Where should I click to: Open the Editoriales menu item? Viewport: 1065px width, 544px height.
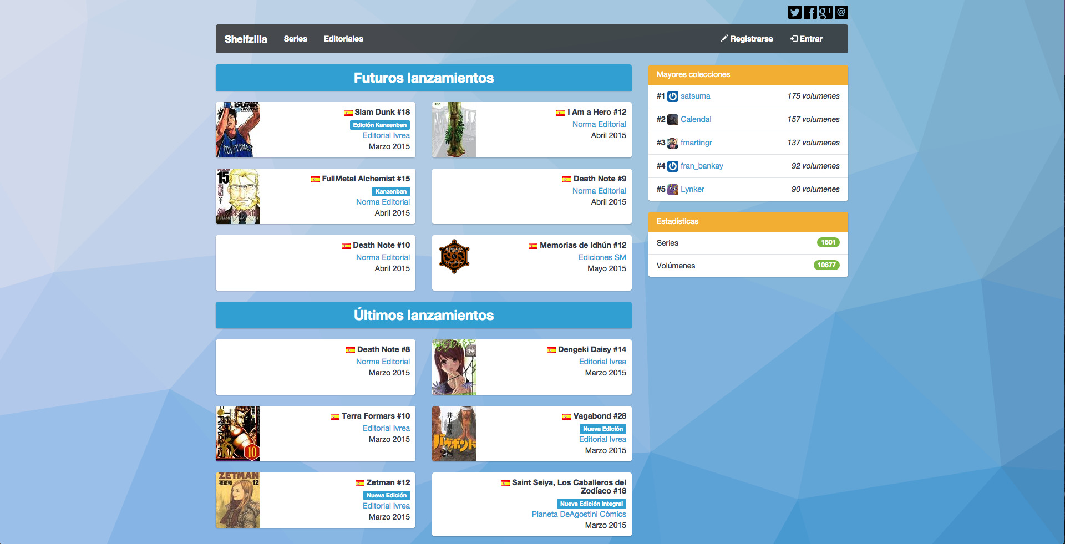[343, 39]
